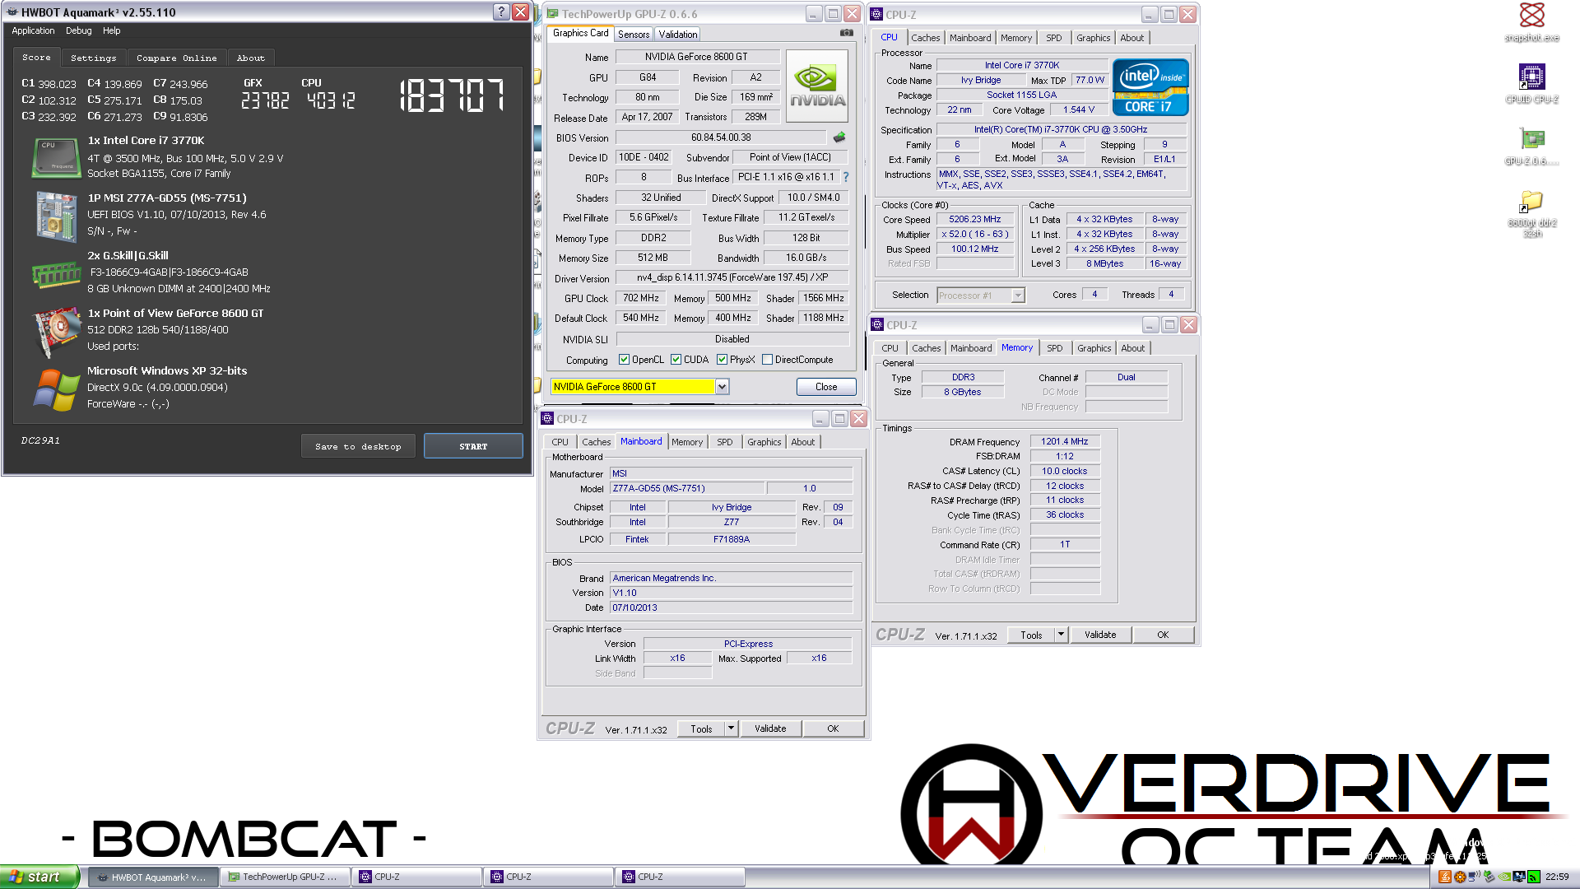This screenshot has height=889, width=1580.
Task: Switch to TechPowerUp GPU-Z taskbar item
Action: tap(285, 877)
